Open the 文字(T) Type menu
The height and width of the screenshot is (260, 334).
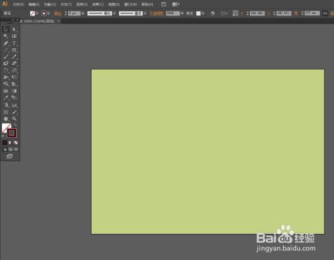(x=66, y=4)
